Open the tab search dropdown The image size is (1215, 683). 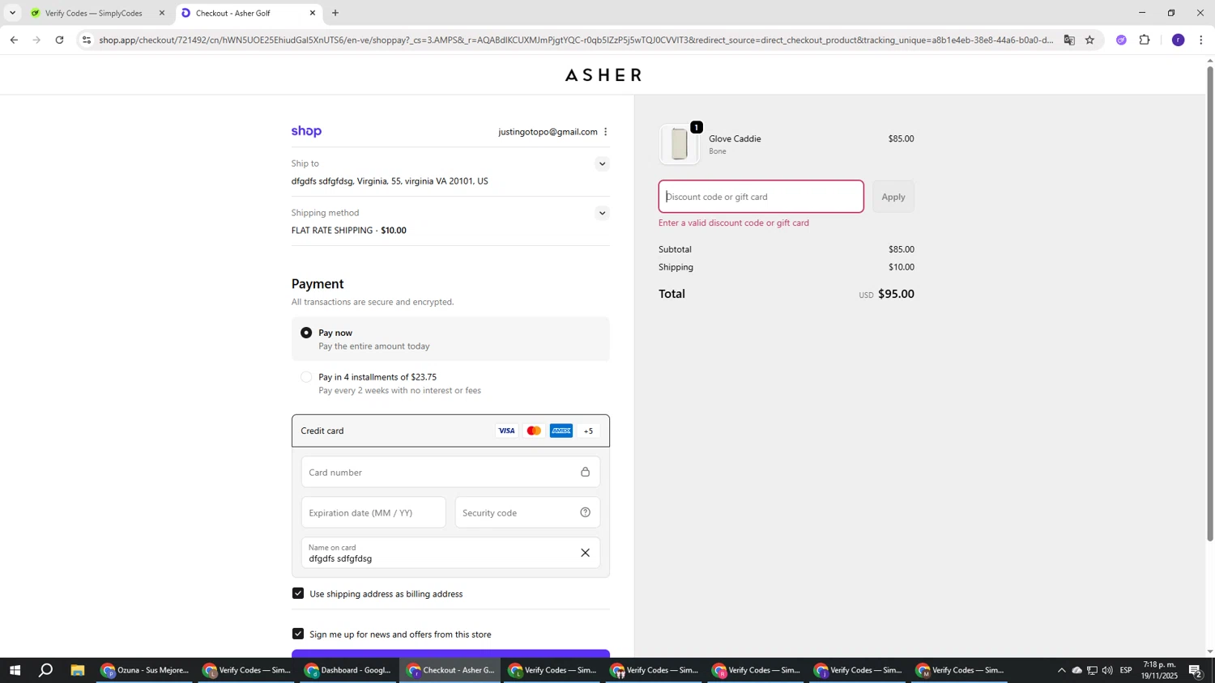tap(12, 13)
